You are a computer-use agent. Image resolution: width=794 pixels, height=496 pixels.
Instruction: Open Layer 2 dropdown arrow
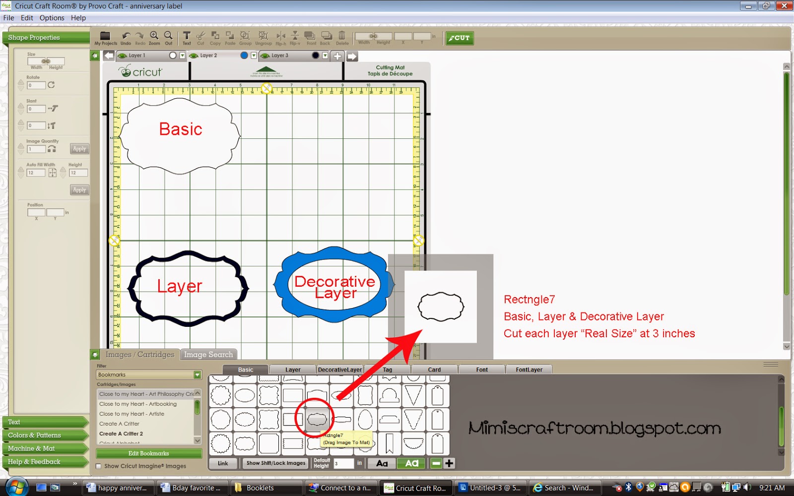[254, 56]
